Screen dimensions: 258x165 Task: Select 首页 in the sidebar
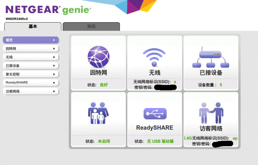click(x=31, y=40)
